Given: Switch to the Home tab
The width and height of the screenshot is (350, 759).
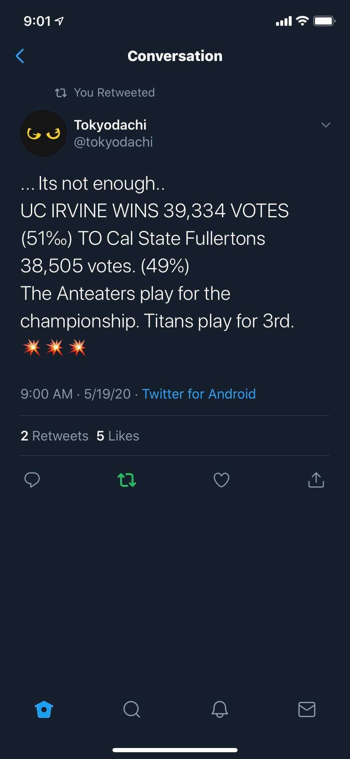Looking at the screenshot, I should pos(44,709).
